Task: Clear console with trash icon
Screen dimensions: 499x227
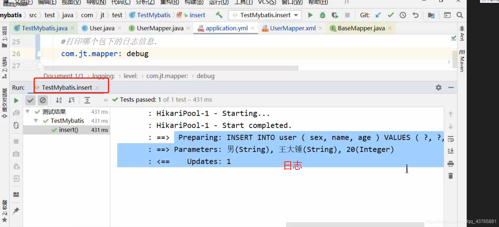Action: click(451, 176)
